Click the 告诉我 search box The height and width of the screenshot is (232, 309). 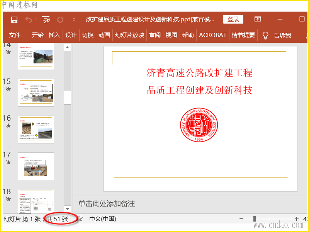tap(282, 35)
